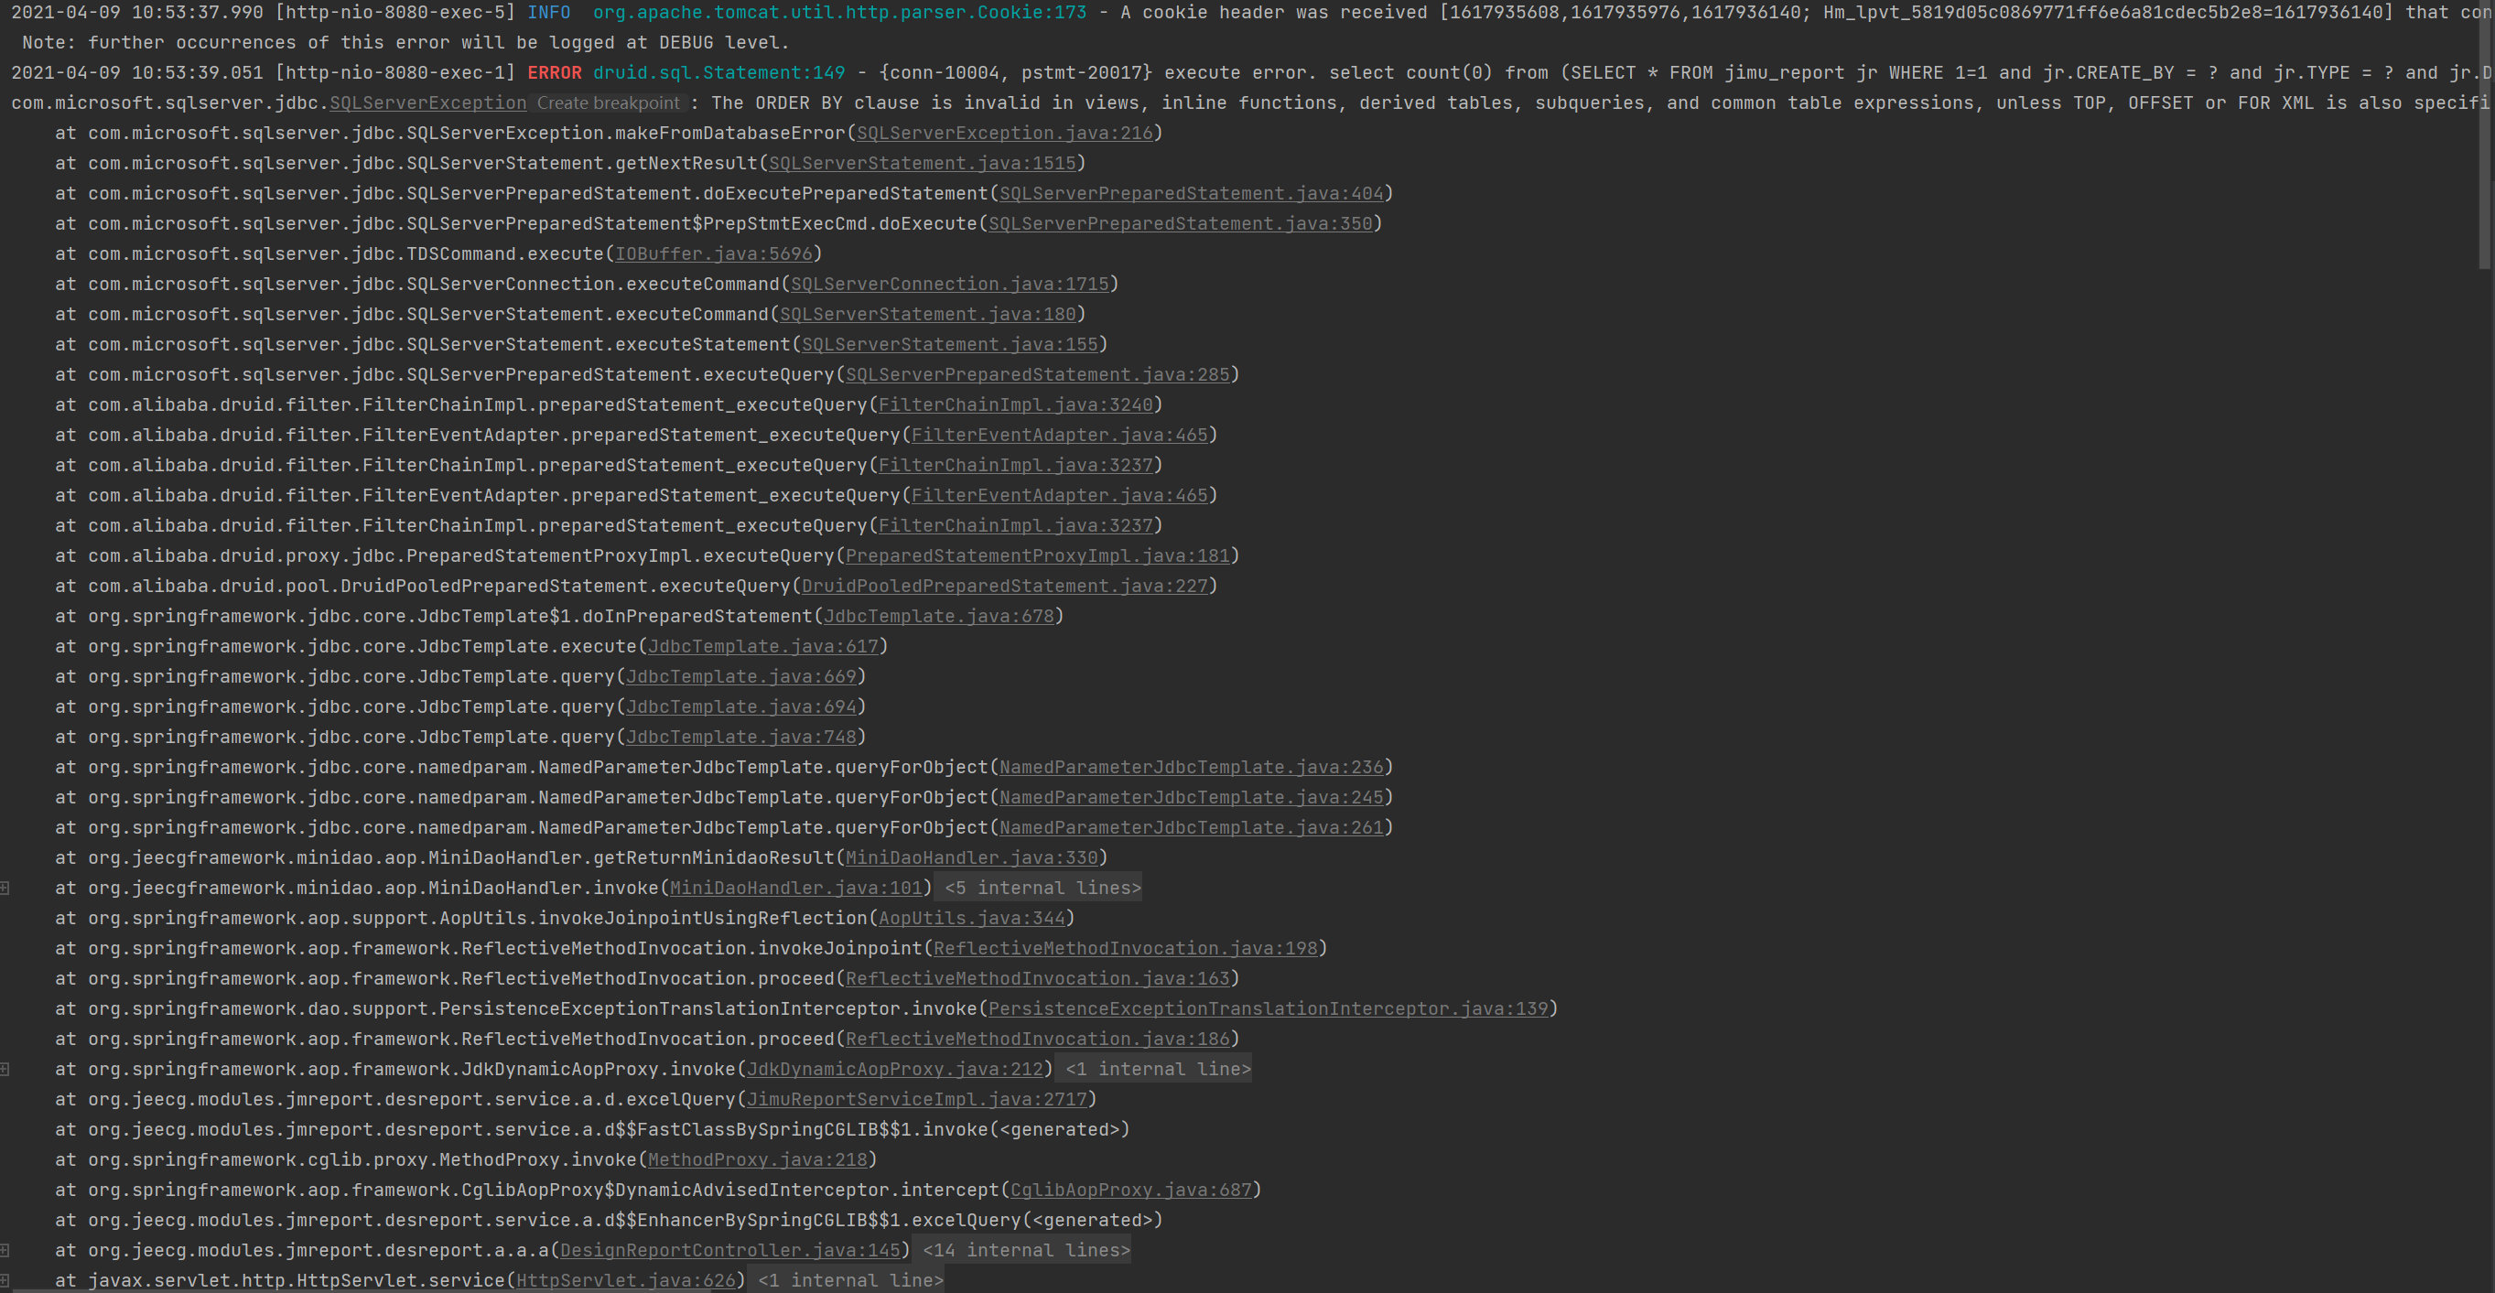Open SQLServerPreparedStatement.java:350 link

[x=1180, y=222]
